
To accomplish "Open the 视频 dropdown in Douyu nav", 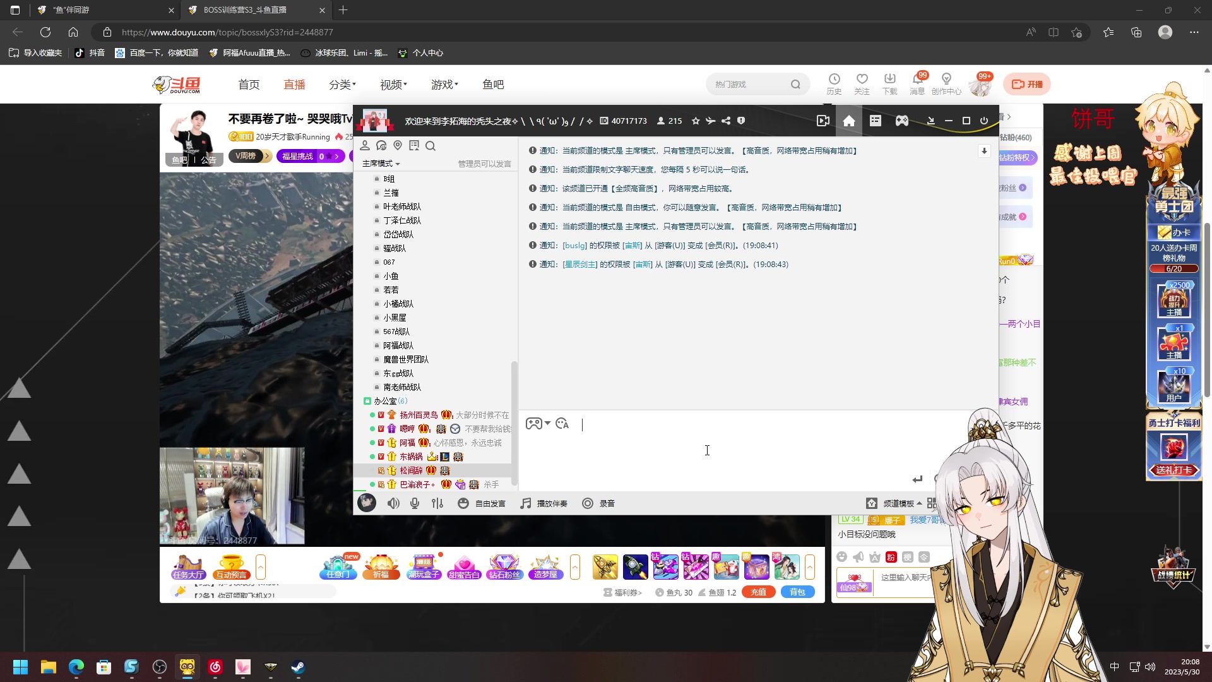I will (393, 84).
